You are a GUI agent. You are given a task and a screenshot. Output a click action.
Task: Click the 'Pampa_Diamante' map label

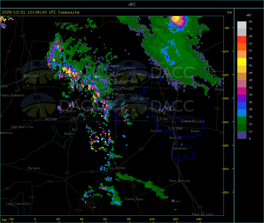[x=12, y=95]
